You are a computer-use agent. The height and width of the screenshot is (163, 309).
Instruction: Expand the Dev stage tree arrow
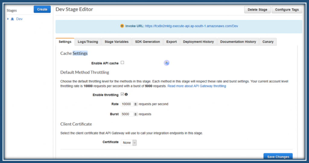(8, 19)
